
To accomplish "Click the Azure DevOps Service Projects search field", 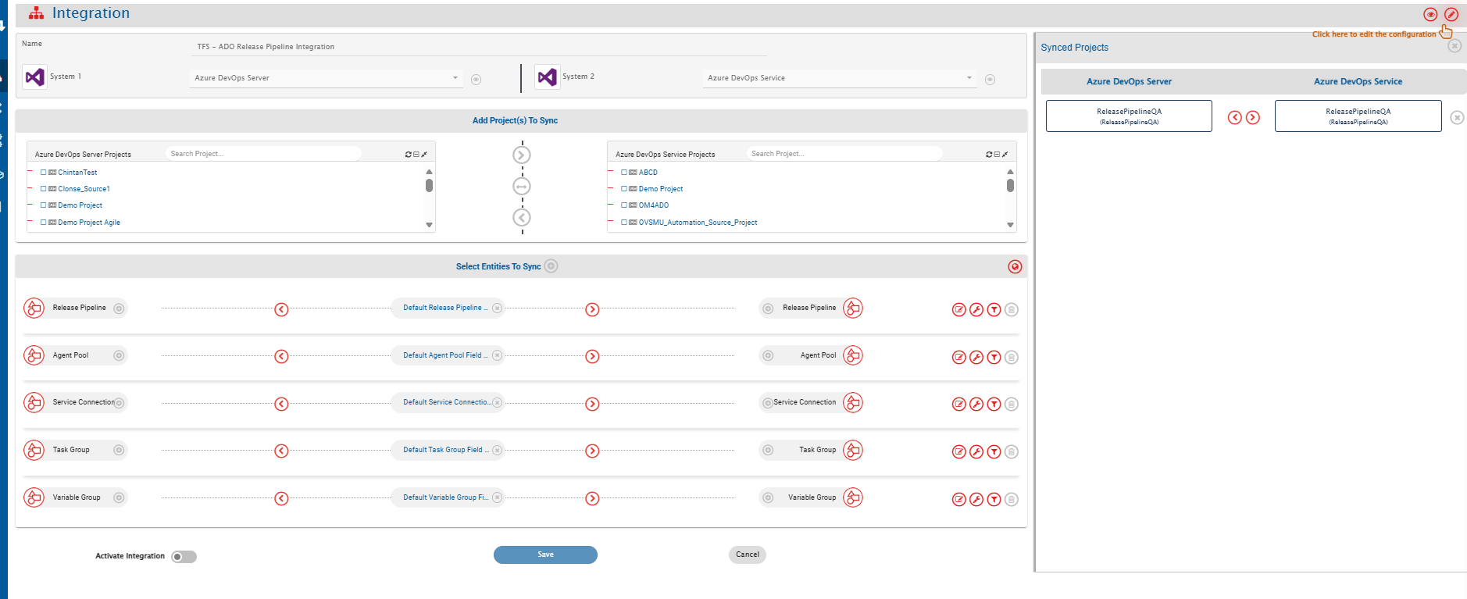I will click(842, 154).
